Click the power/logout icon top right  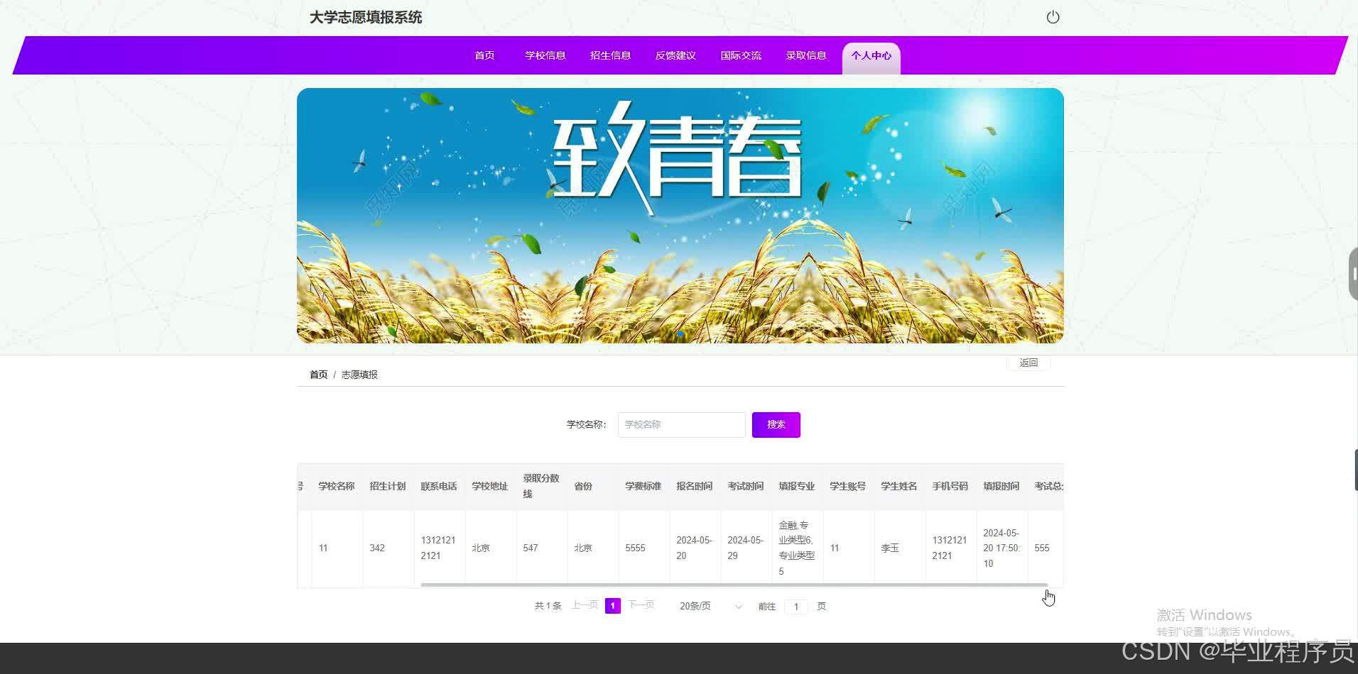pos(1053,17)
